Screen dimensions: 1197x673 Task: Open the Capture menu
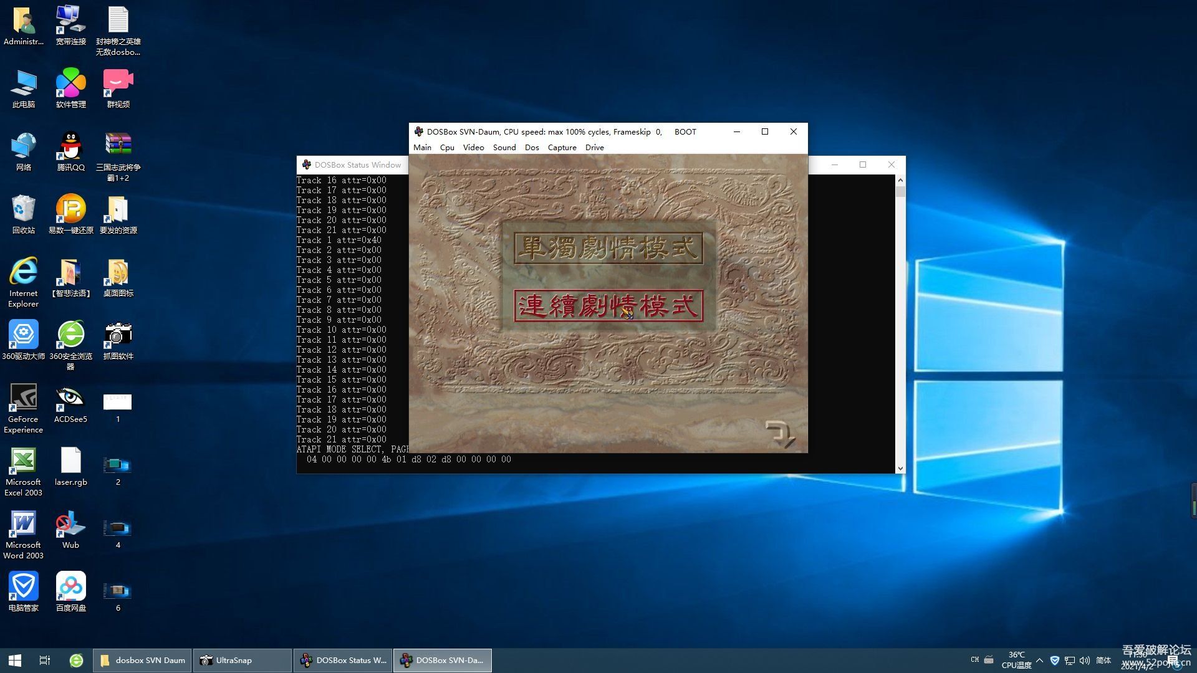coord(562,148)
